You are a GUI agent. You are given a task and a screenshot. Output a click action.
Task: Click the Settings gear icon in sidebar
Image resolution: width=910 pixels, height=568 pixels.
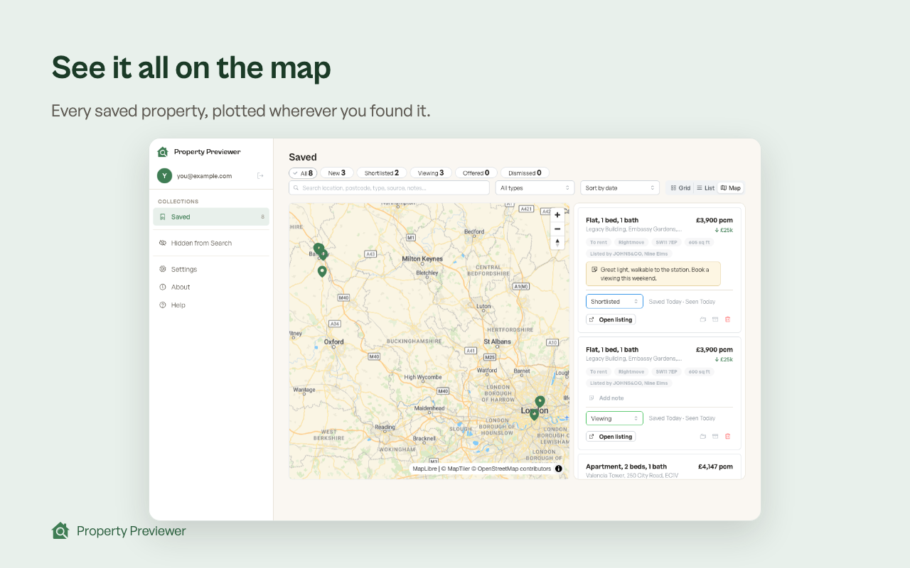click(x=163, y=269)
